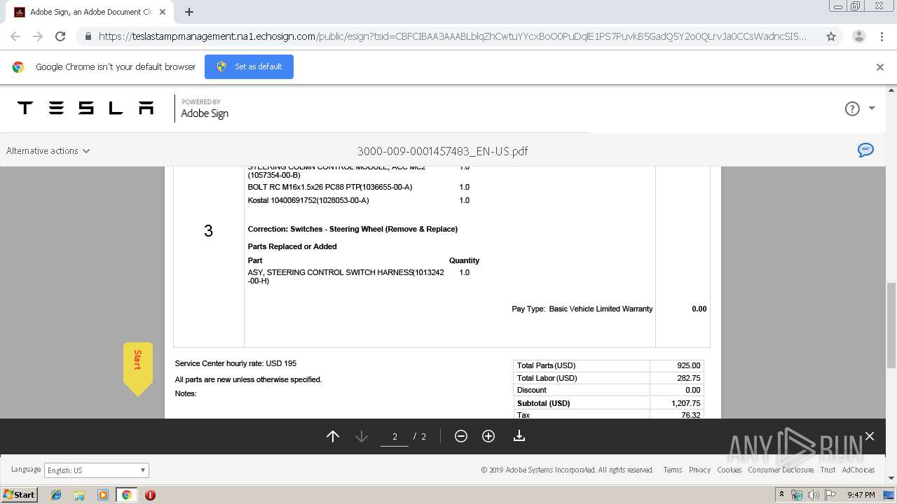Select the Subtotal value 1,207.75

685,403
